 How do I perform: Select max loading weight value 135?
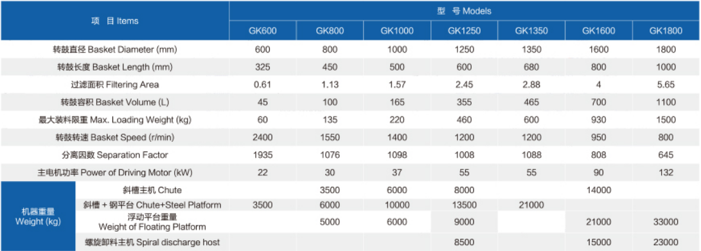330,119
